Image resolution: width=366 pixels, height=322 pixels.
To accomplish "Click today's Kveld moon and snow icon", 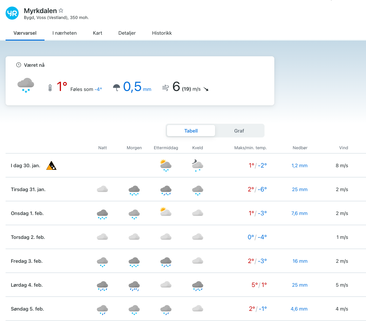I will click(197, 165).
